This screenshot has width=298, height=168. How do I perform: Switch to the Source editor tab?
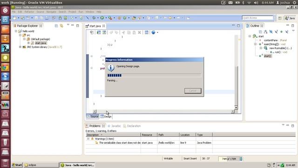93,116
